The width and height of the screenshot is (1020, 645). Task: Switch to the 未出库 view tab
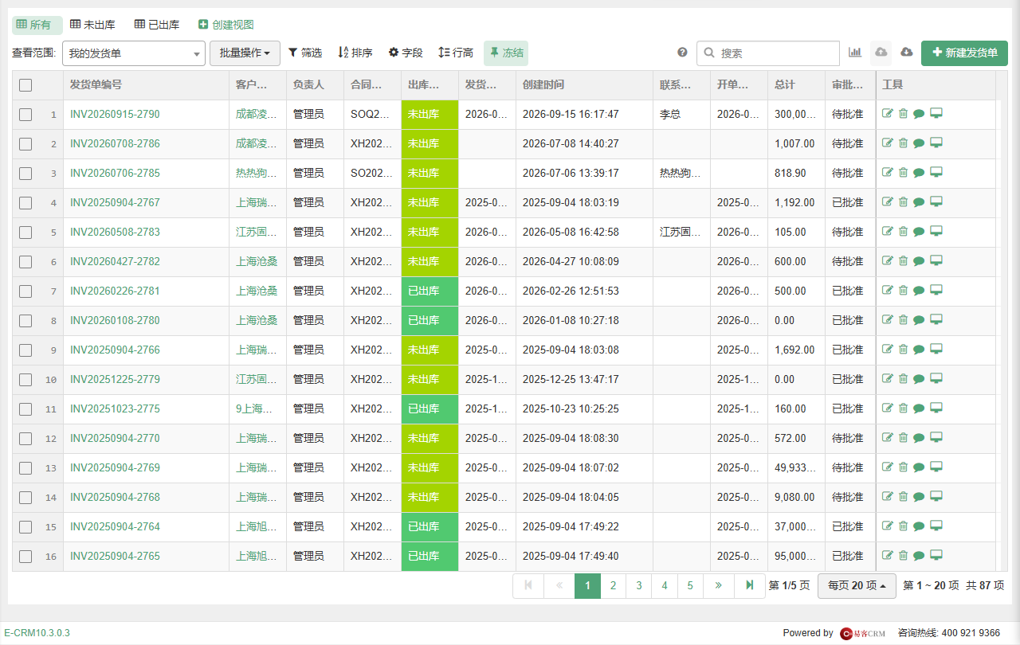[92, 25]
